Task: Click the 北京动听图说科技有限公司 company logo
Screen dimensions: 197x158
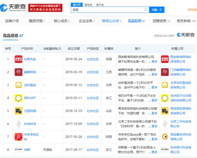Action: (165, 85)
